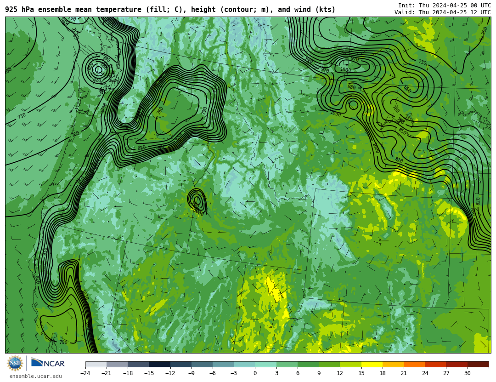
Task: Click the 24 colorbar tick label
Action: coord(425,373)
